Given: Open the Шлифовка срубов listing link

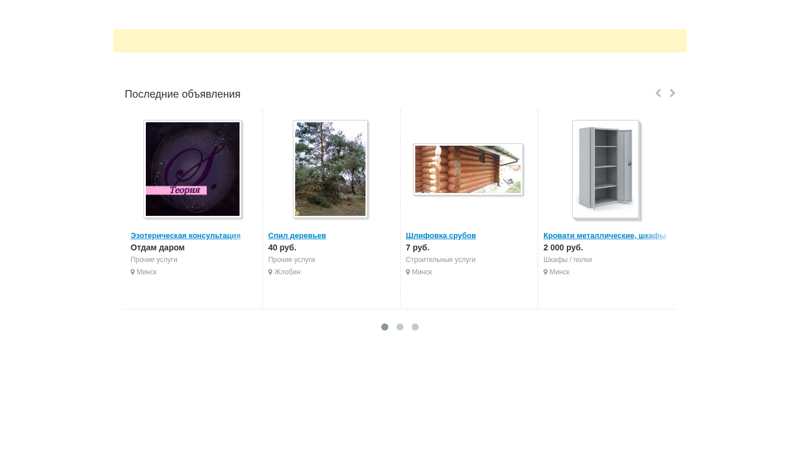Looking at the screenshot, I should tap(441, 236).
